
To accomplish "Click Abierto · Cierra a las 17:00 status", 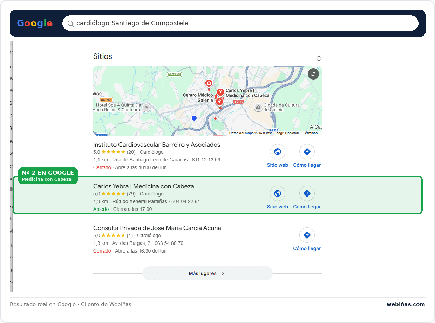I will [x=123, y=209].
